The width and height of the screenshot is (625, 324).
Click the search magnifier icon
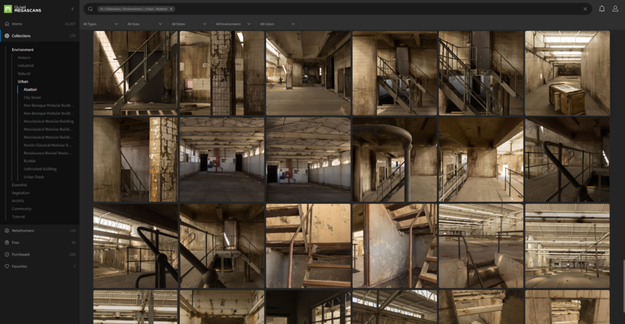90,9
